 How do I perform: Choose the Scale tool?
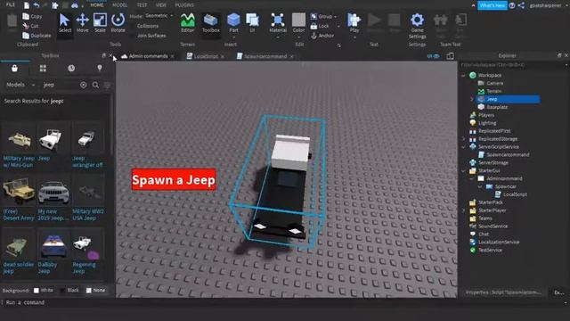100,23
